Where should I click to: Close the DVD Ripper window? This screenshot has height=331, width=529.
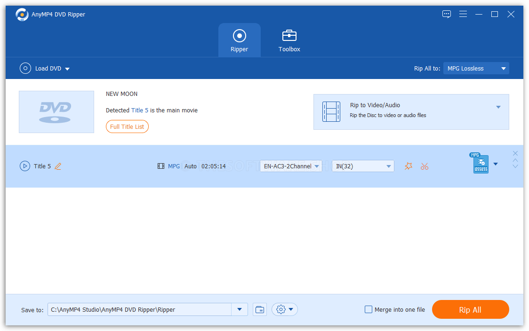coord(511,14)
